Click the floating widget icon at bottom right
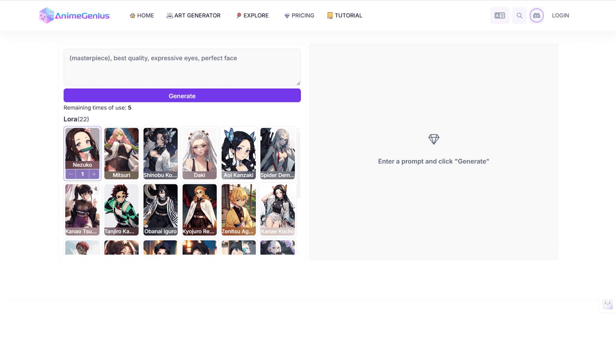Screen dimensions: 616x339 [x=608, y=304]
